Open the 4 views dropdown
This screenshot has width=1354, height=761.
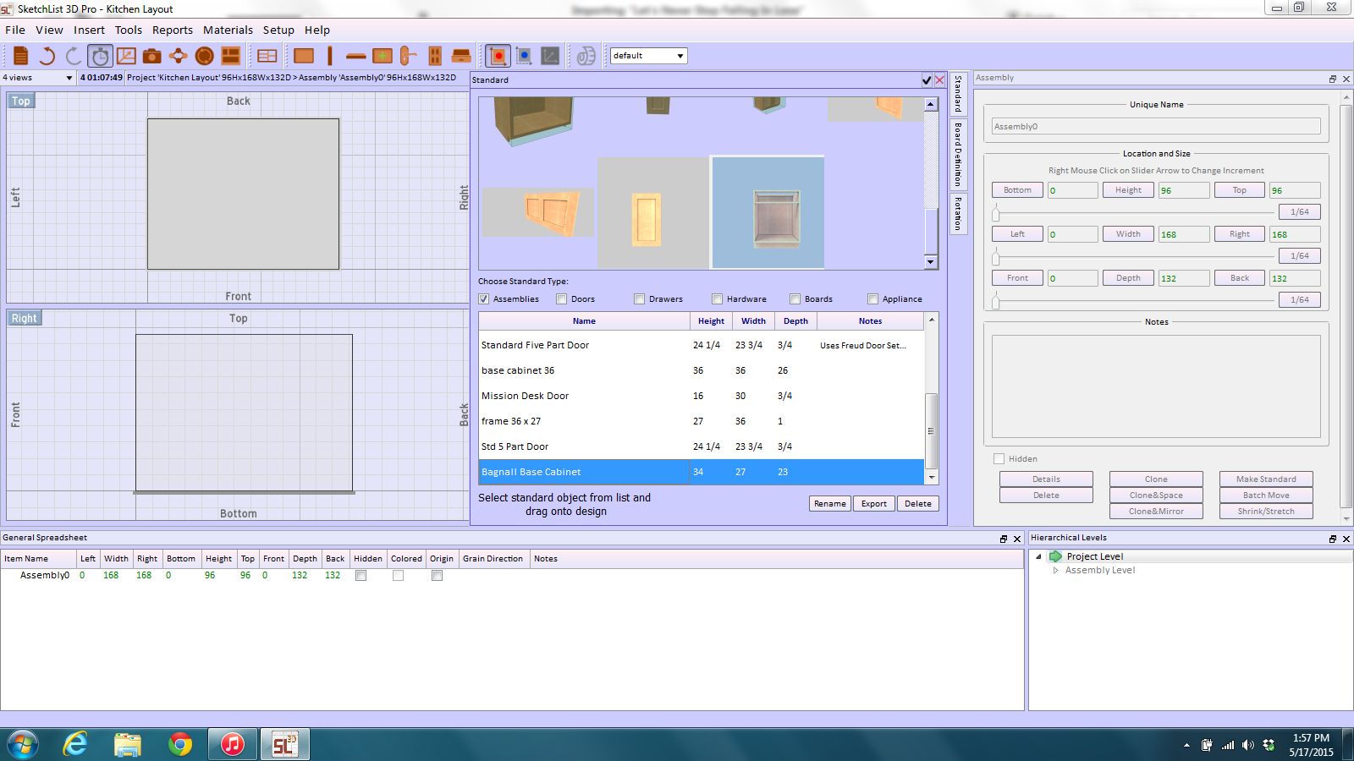[39, 77]
